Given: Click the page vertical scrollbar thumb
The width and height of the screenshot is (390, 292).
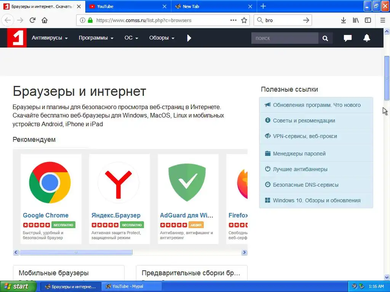Looking at the screenshot, I should pos(387,78).
